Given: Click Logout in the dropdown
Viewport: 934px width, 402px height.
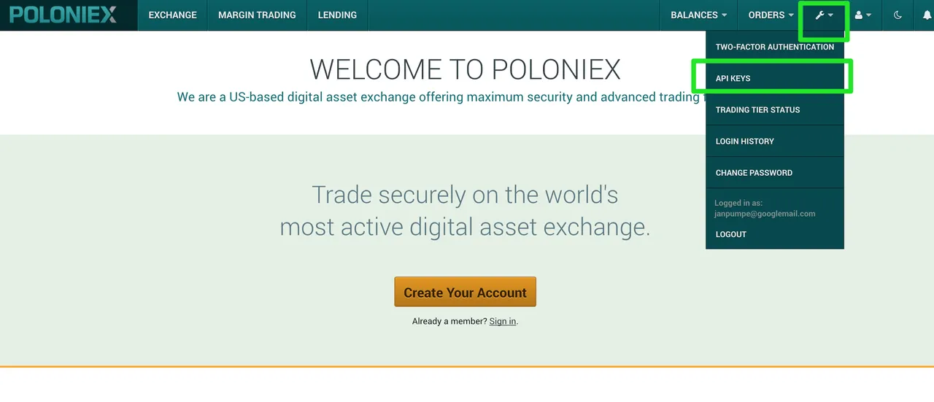Looking at the screenshot, I should [731, 234].
